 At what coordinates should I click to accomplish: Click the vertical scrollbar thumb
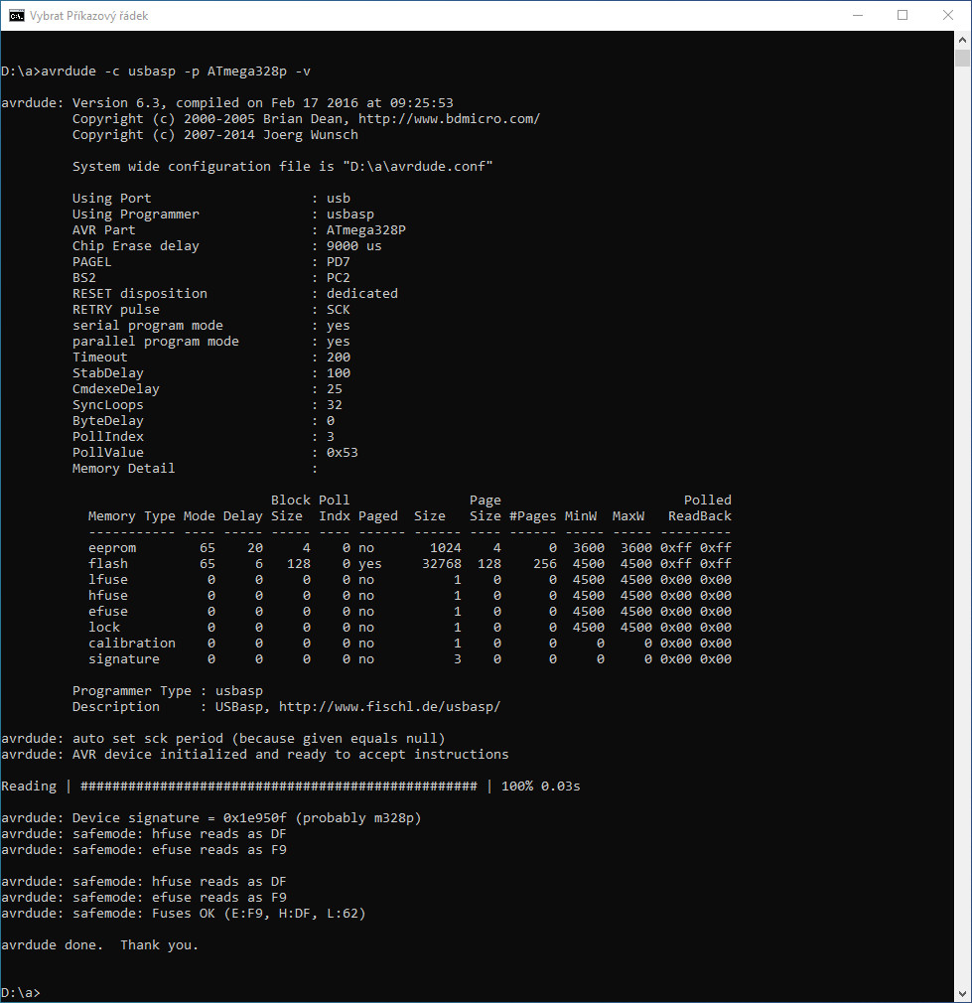(962, 58)
